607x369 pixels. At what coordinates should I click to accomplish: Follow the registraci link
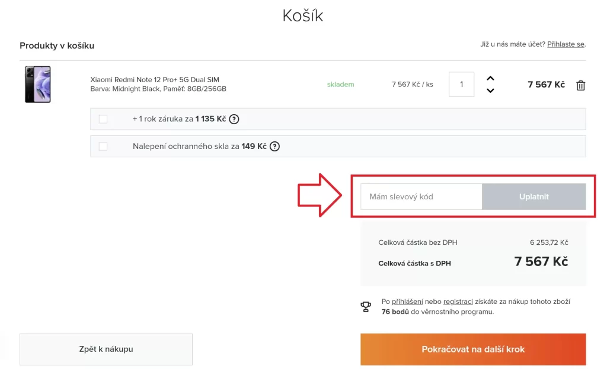[458, 302]
